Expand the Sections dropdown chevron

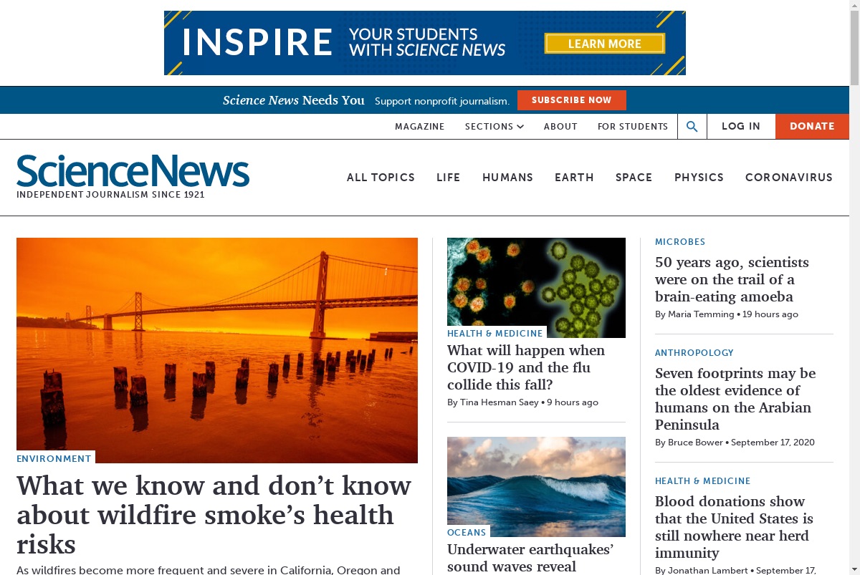(x=520, y=127)
